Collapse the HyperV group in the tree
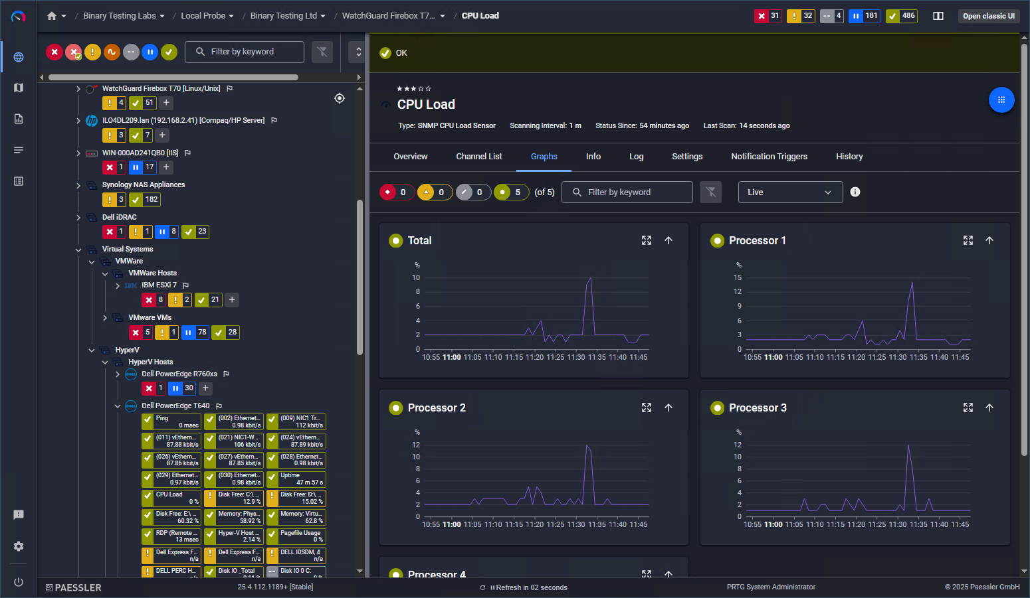The width and height of the screenshot is (1030, 598). coord(92,350)
